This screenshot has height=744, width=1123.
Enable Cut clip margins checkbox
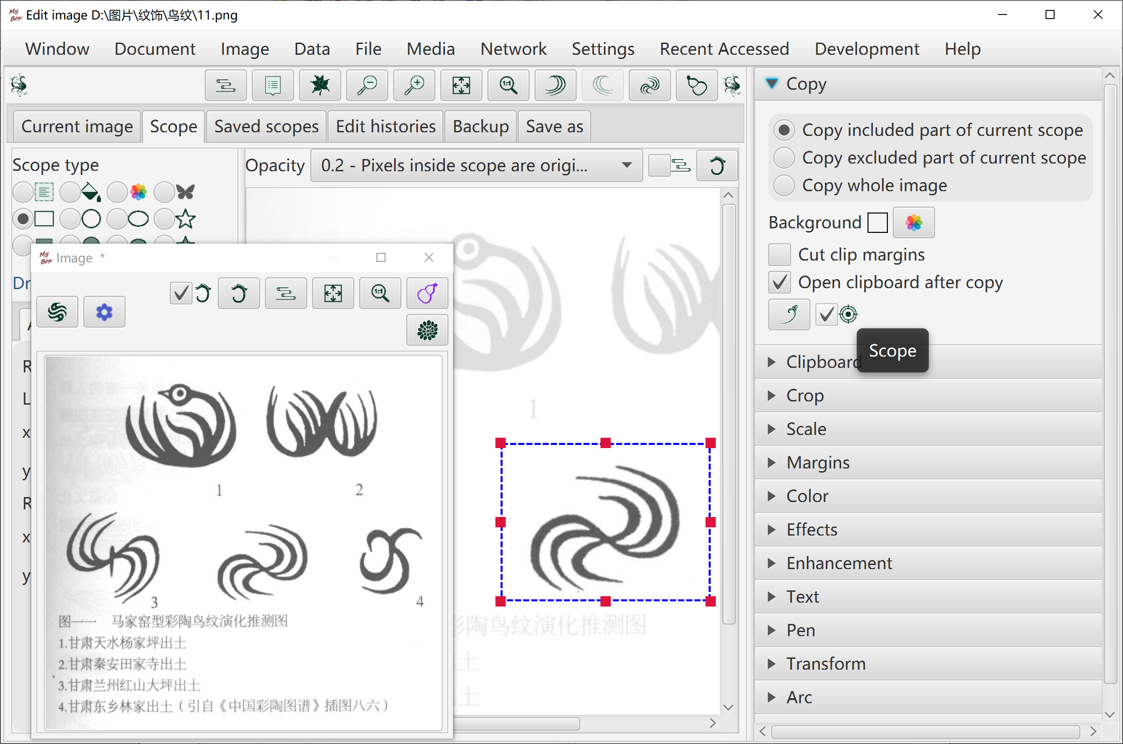pos(780,255)
